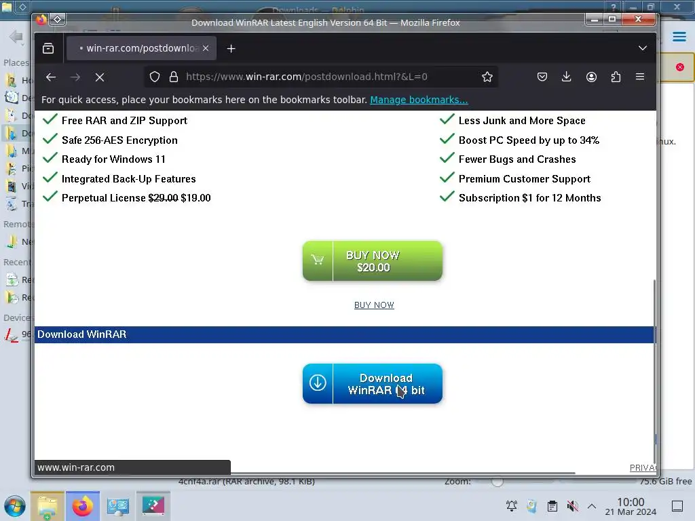Expand hidden system tray icons arrow
Viewport: 695px width, 521px height.
(592, 506)
